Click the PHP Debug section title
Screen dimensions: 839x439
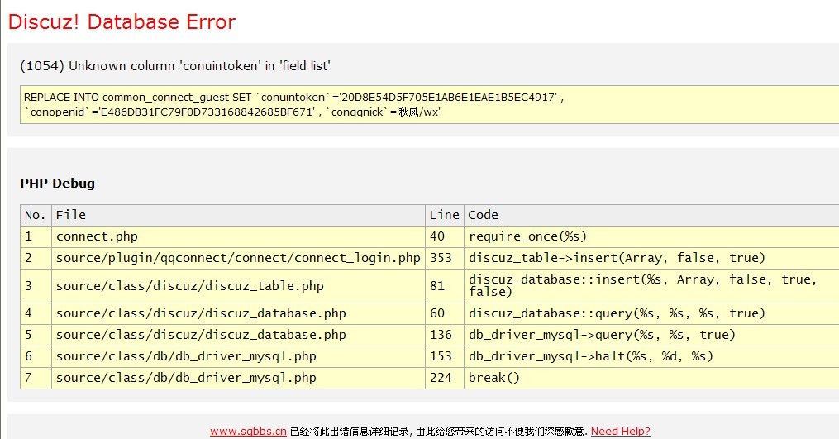point(57,183)
